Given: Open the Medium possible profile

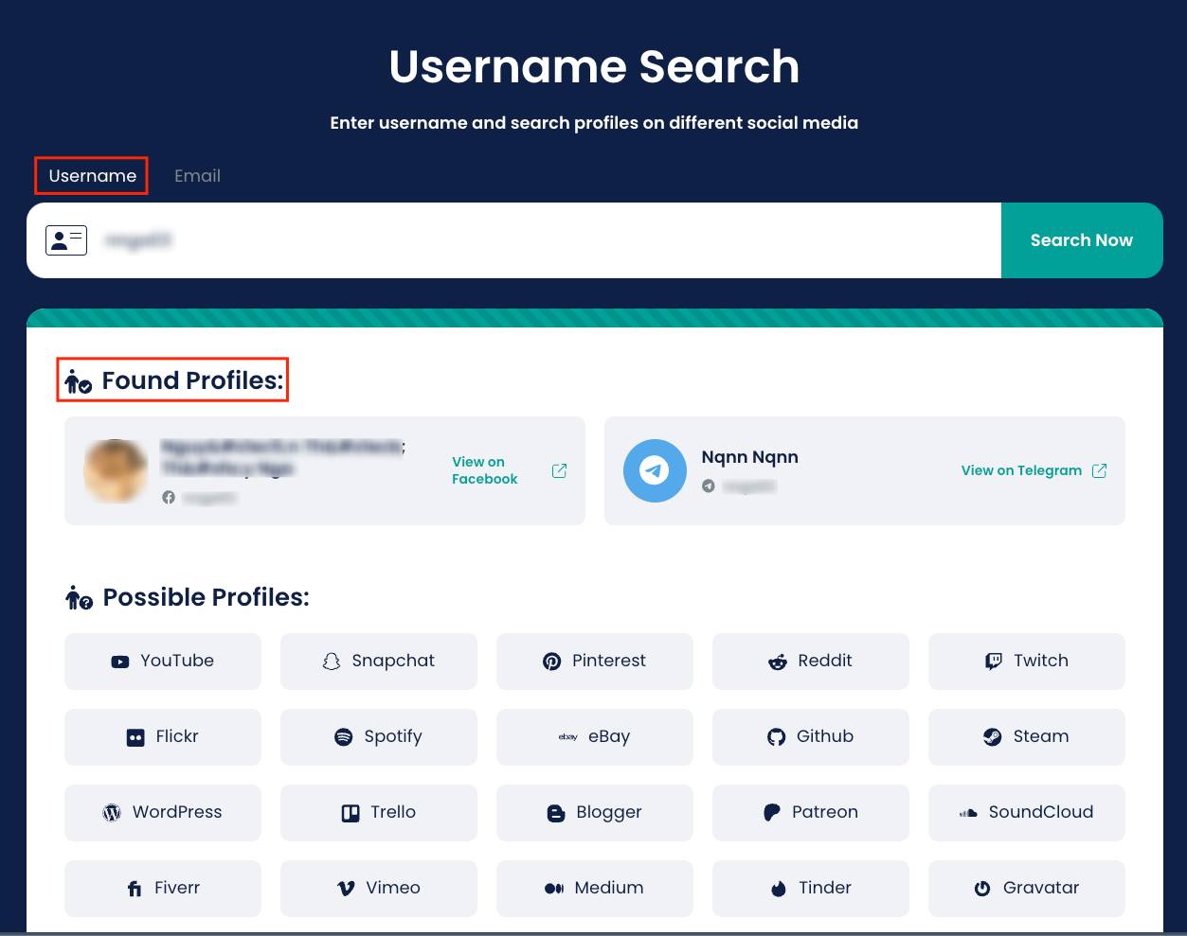Looking at the screenshot, I should [x=595, y=889].
